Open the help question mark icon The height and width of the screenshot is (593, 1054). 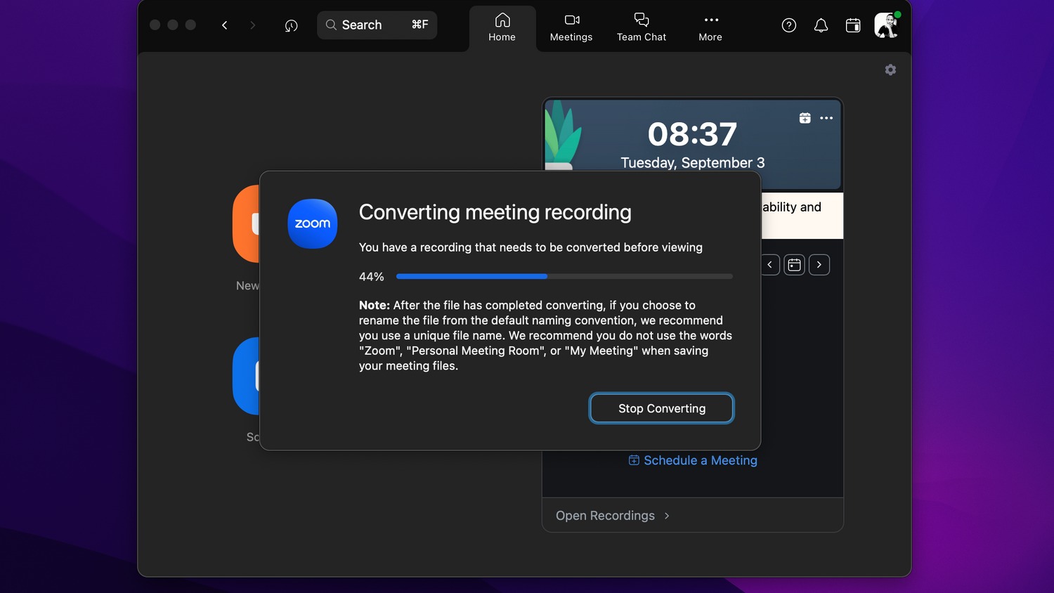coord(789,25)
